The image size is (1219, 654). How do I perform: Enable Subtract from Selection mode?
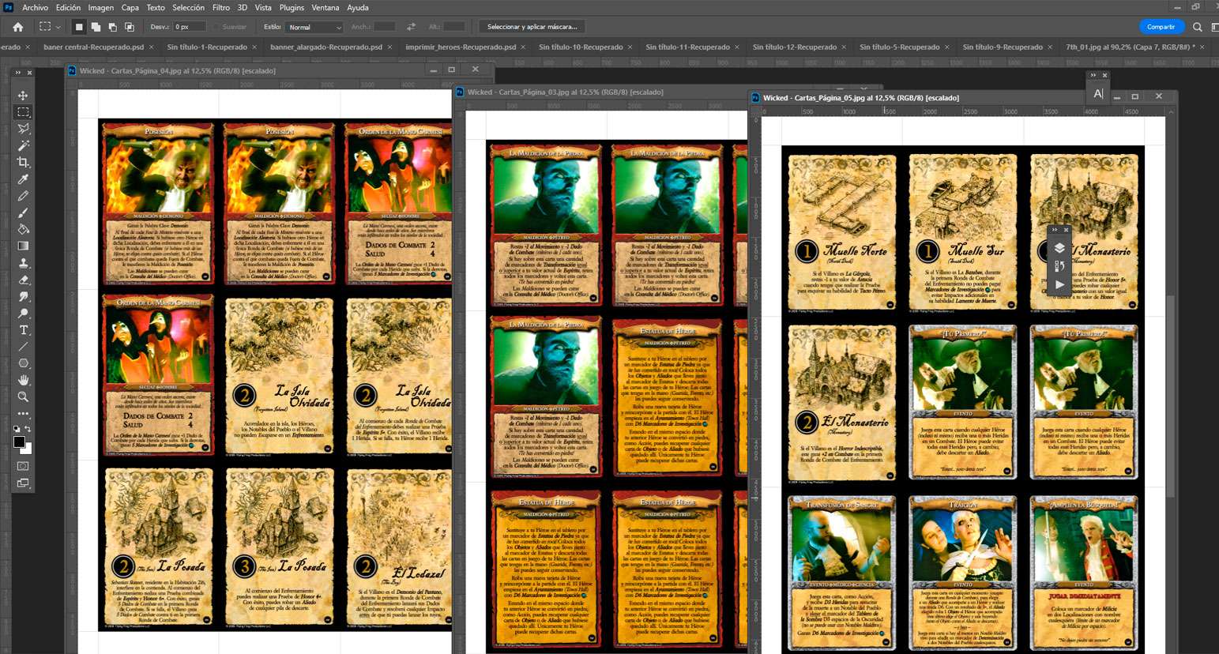112,27
